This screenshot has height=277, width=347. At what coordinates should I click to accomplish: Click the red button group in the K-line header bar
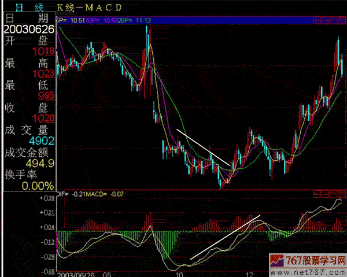pyautogui.click(x=328, y=20)
